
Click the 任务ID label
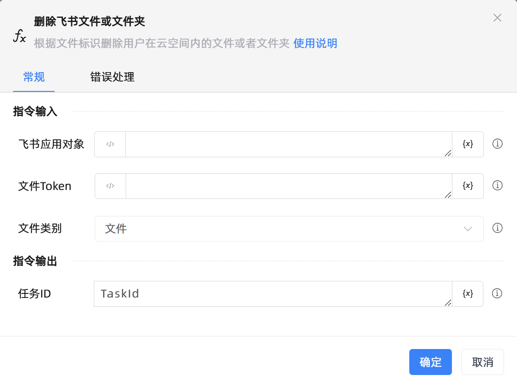click(x=35, y=293)
